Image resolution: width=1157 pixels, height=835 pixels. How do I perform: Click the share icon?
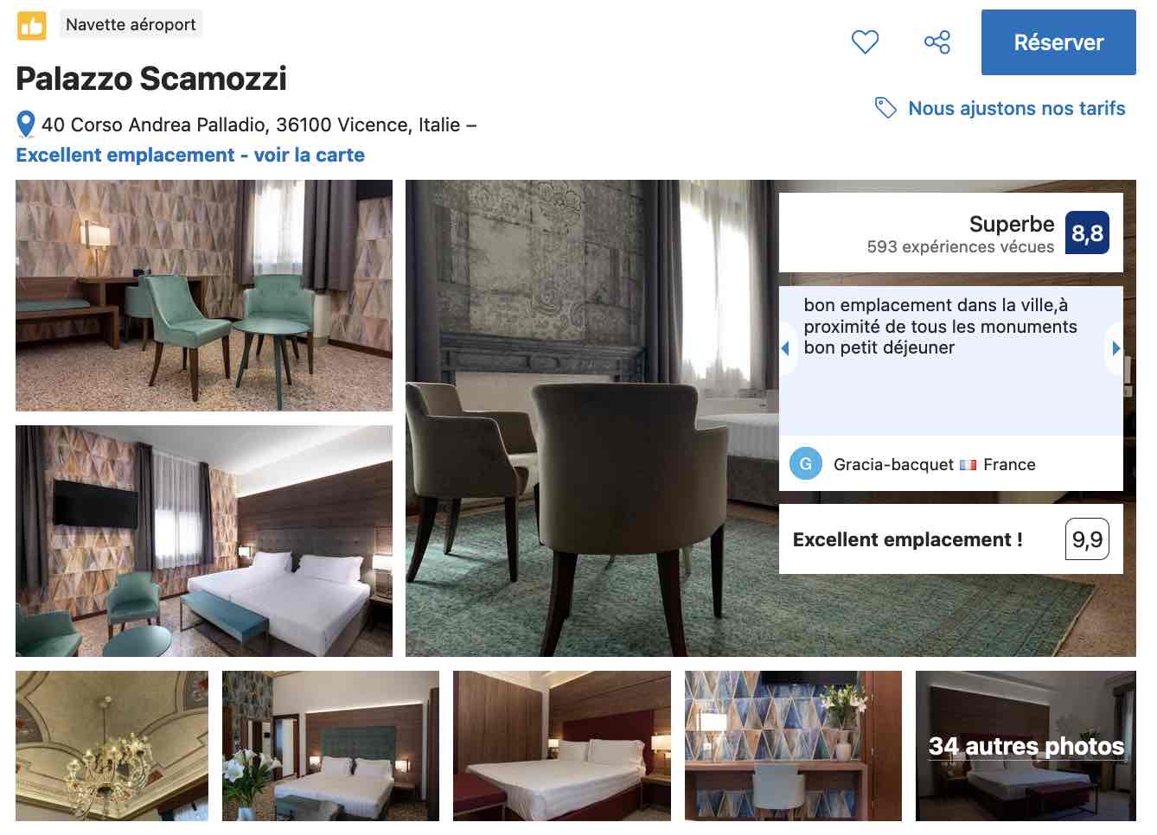(x=937, y=41)
